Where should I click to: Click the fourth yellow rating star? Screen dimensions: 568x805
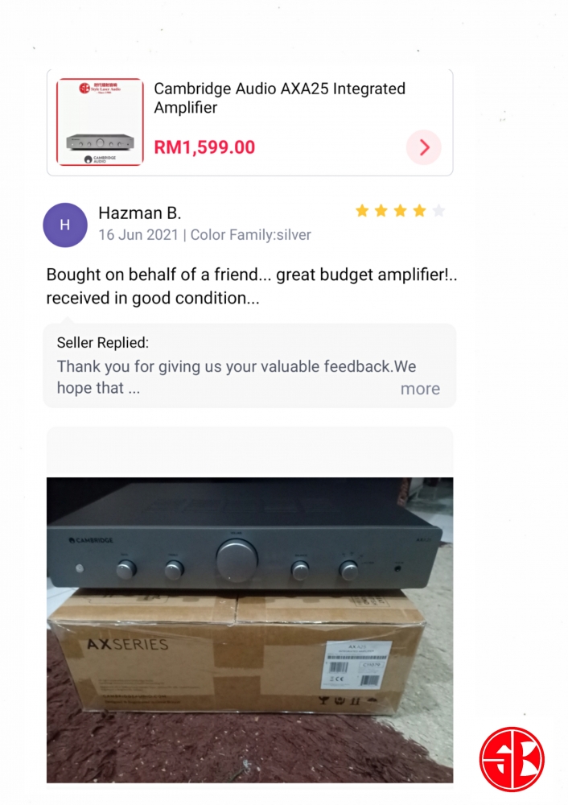(420, 210)
